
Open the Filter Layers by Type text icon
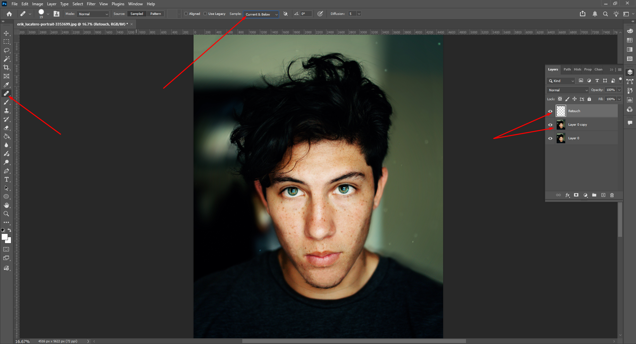point(597,81)
